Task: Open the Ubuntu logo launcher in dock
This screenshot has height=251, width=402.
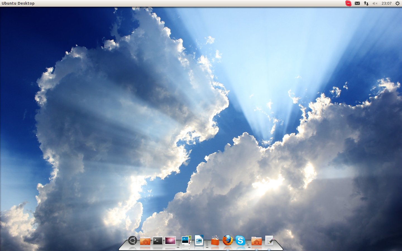Action: tap(133, 240)
